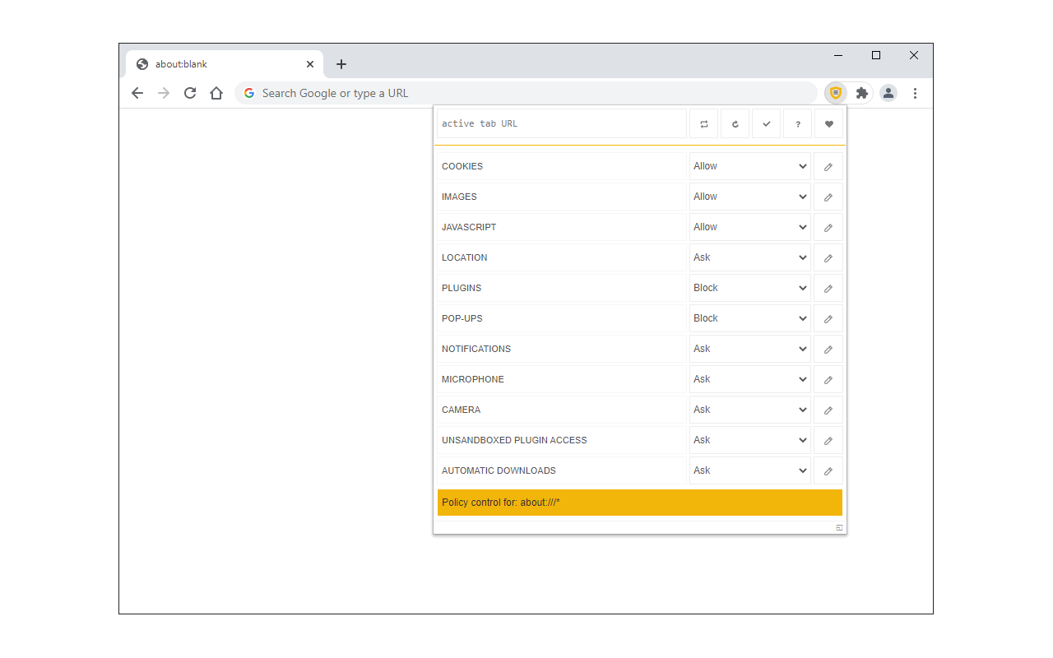Click the swap arrows icon in popup

click(x=704, y=124)
